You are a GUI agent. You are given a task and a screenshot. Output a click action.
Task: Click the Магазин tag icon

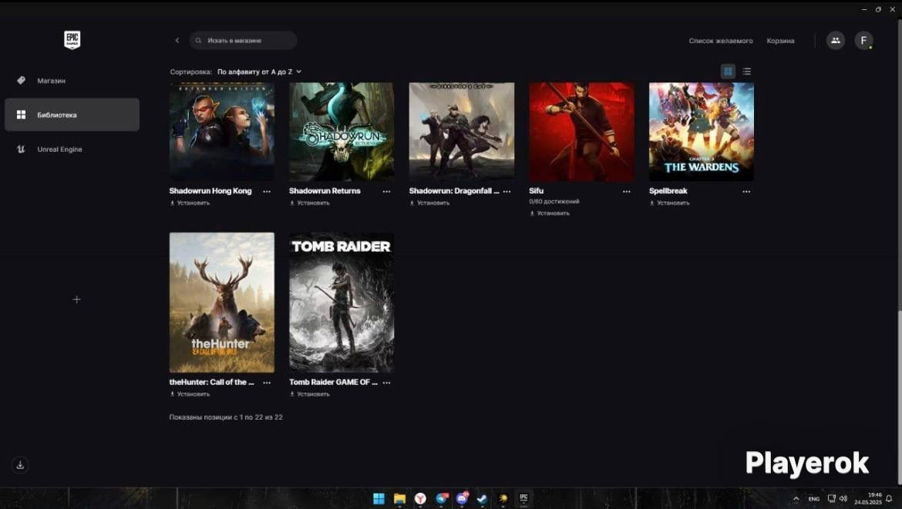pyautogui.click(x=22, y=80)
